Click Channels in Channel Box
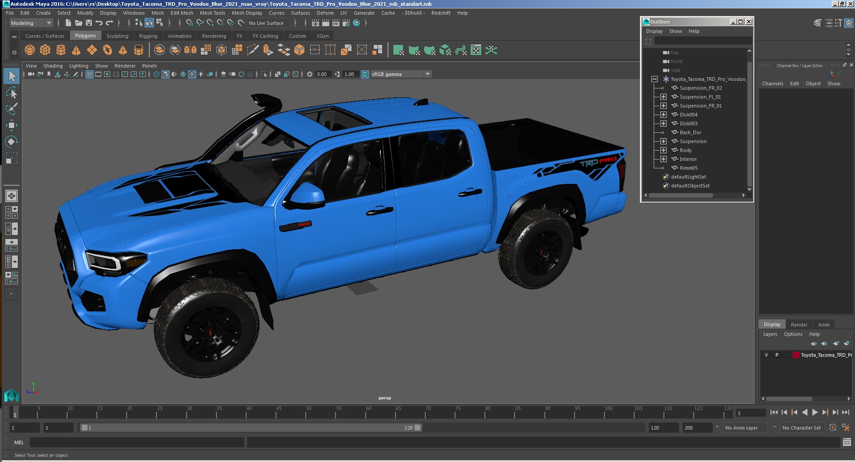 coord(772,84)
